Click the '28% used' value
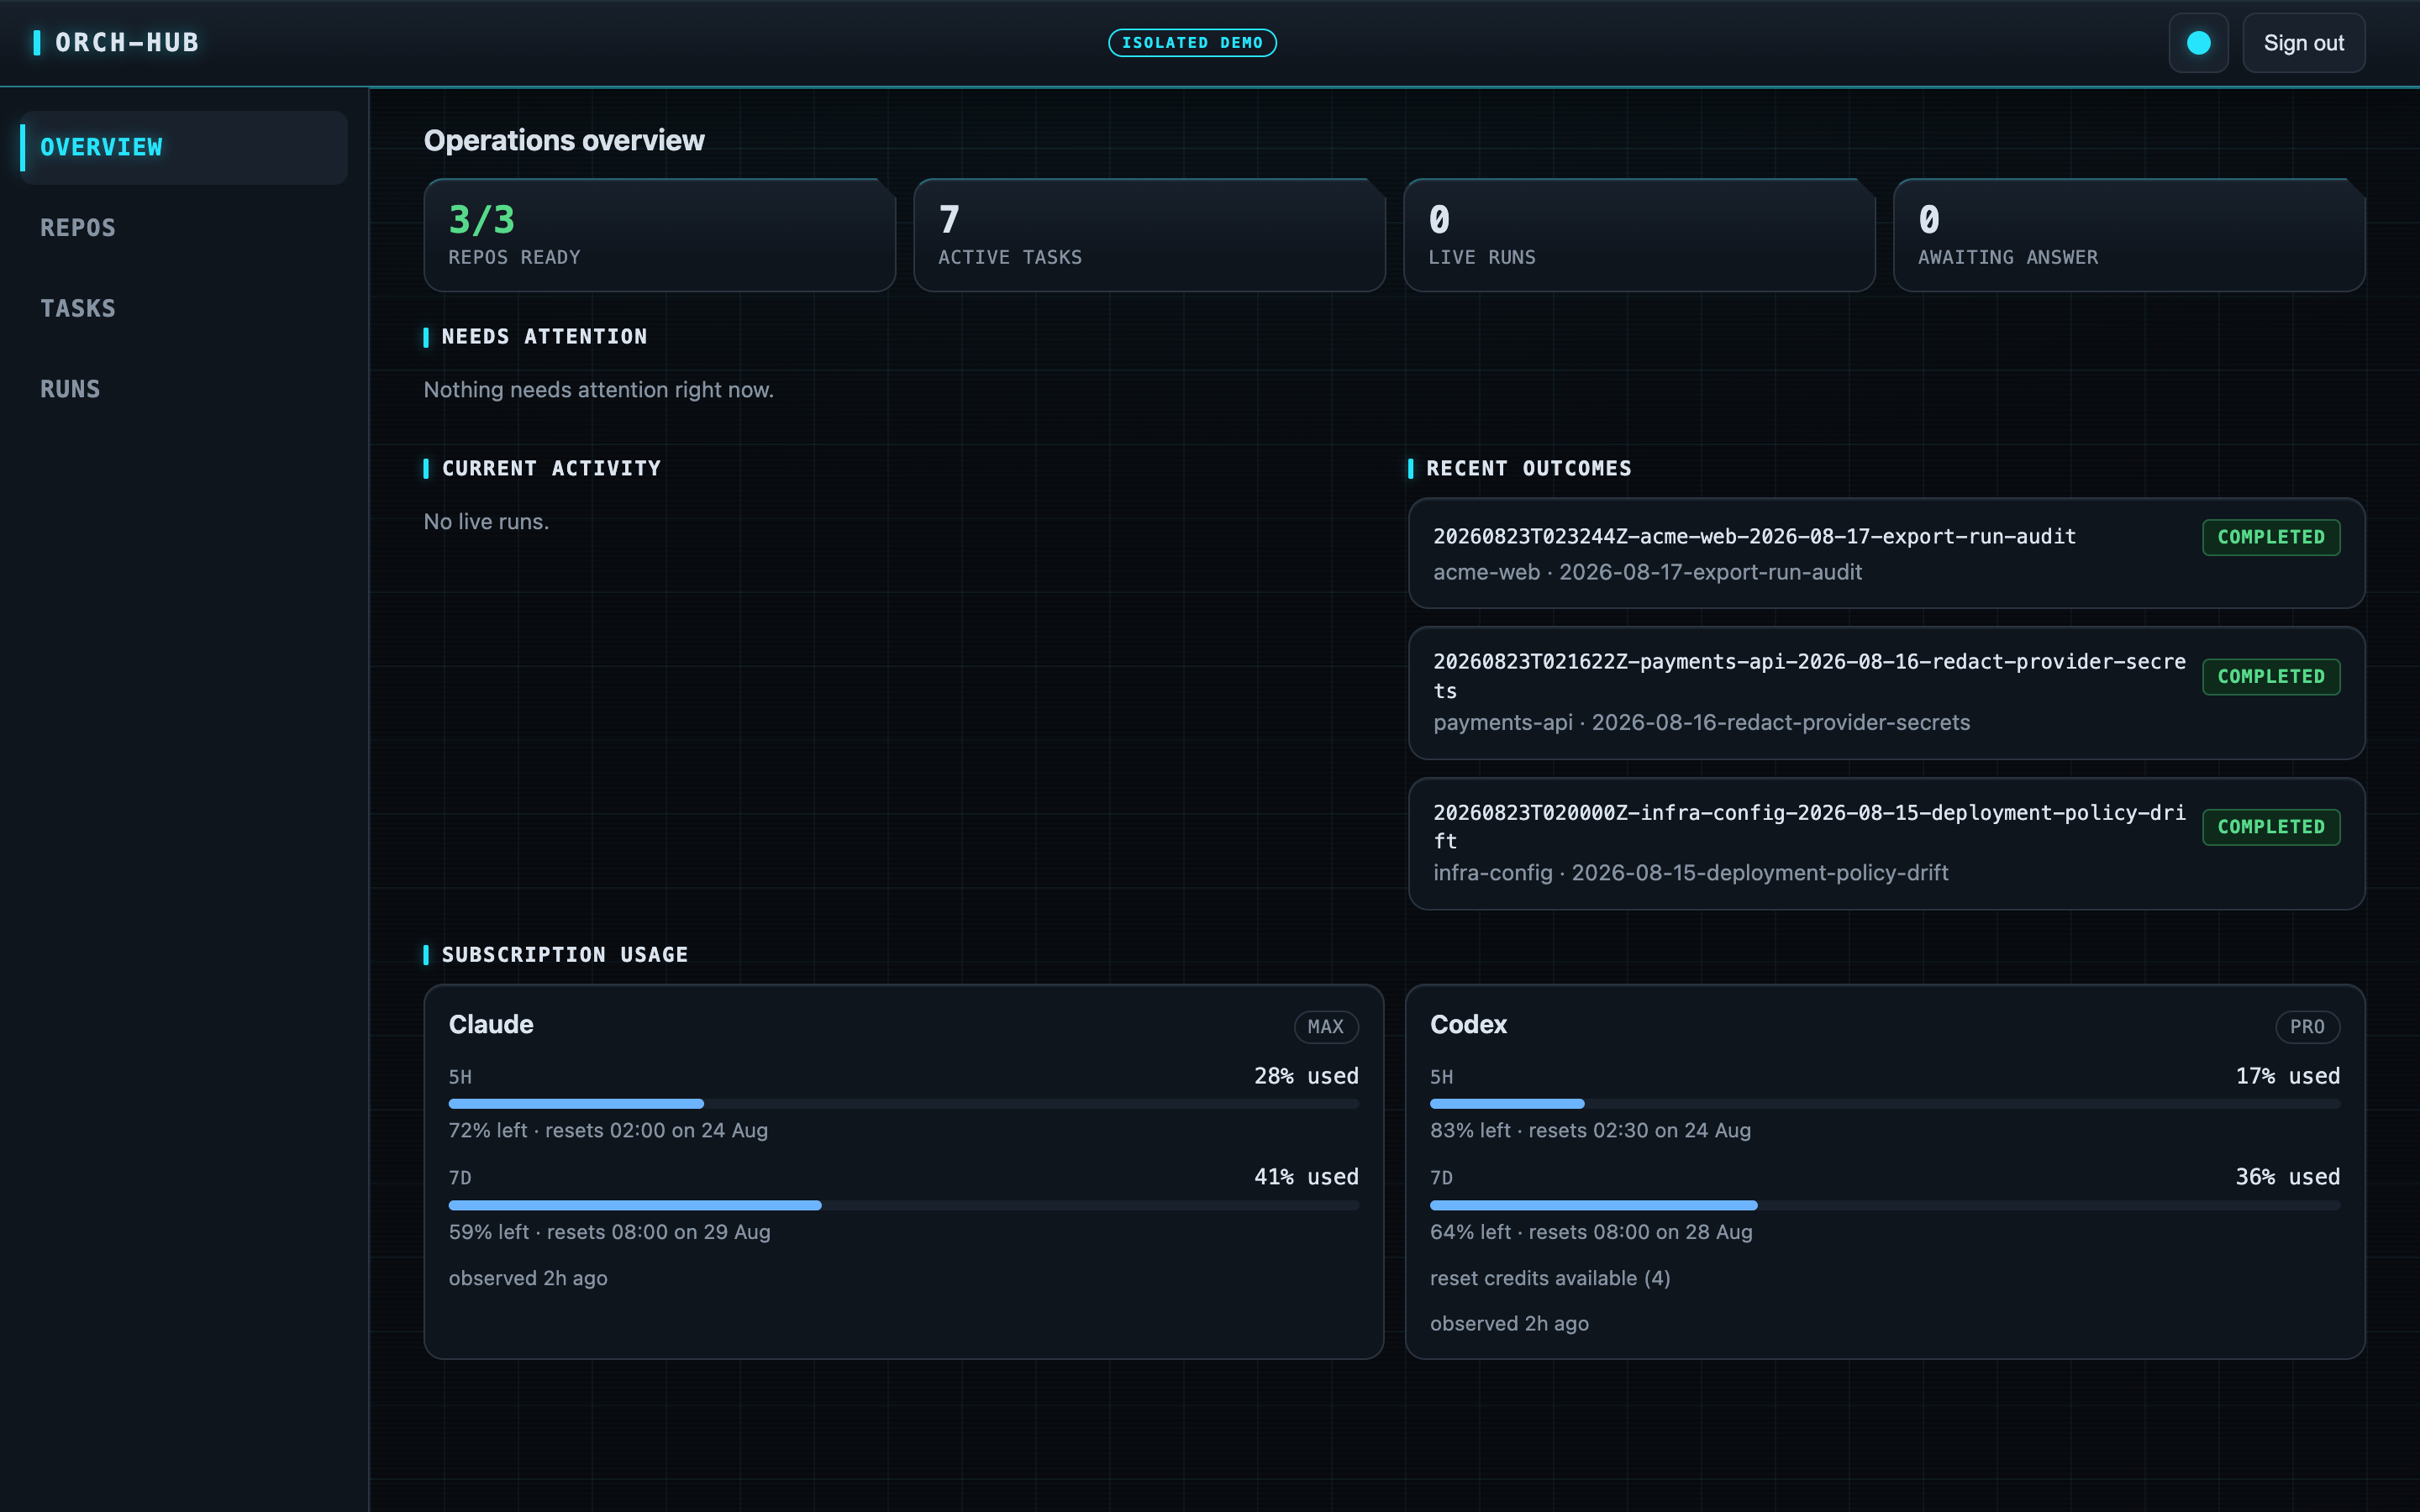The height and width of the screenshot is (1512, 2420). tap(1306, 1076)
